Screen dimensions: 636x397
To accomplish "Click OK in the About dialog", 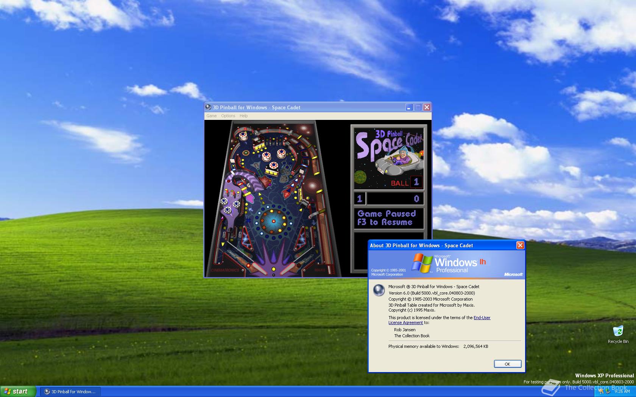I will (x=507, y=364).
